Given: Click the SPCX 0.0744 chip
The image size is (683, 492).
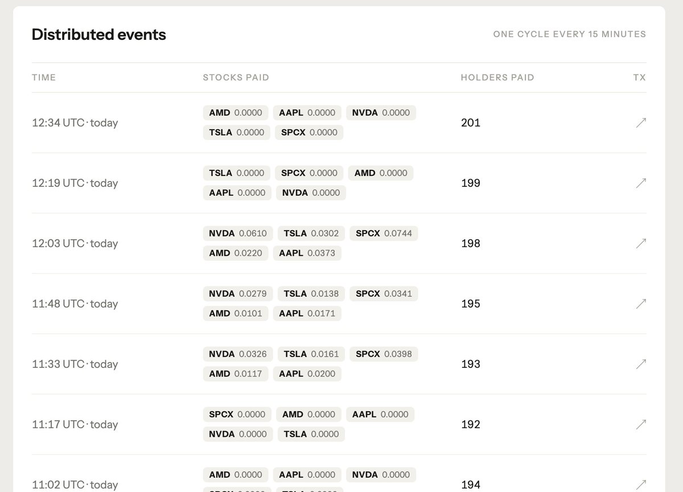Looking at the screenshot, I should tap(384, 233).
